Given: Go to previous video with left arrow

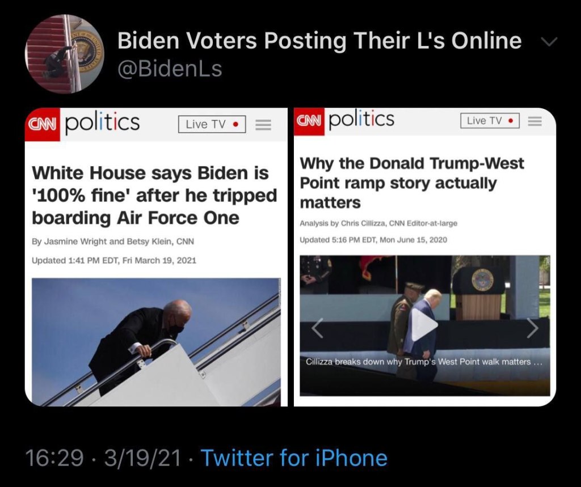Looking at the screenshot, I should 318,328.
